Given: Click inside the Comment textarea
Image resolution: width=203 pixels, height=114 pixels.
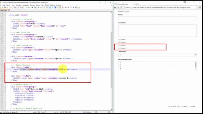Looking at the screenshot, I should (x=157, y=30).
